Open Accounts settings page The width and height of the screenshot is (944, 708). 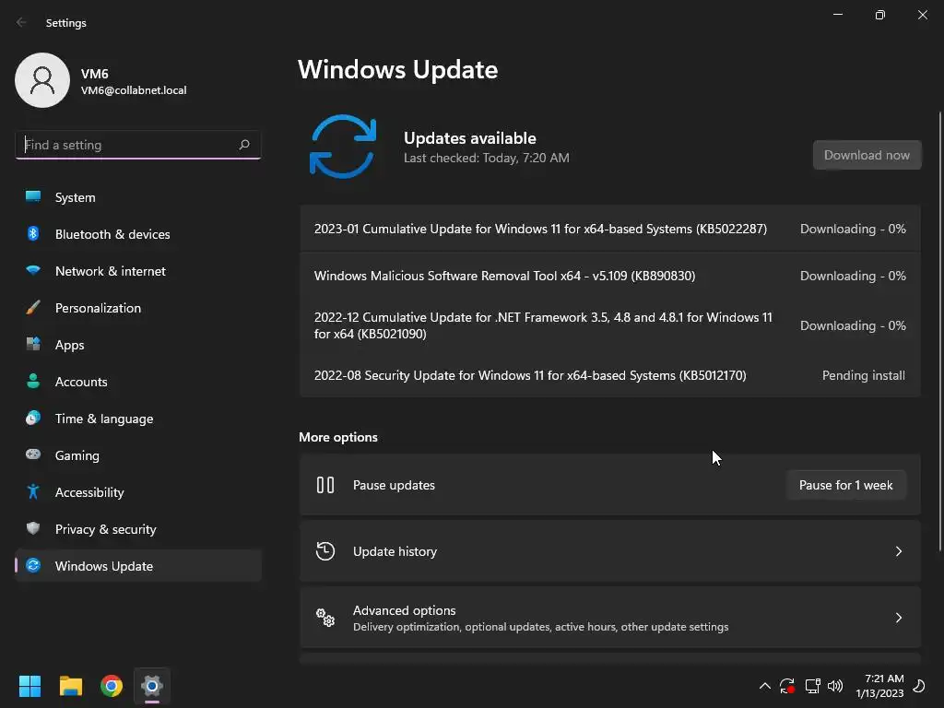(138, 381)
